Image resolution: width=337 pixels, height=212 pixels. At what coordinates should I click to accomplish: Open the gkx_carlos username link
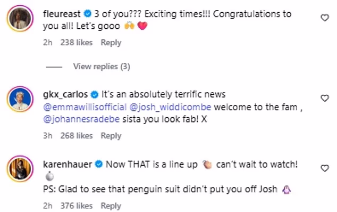pyautogui.click(x=65, y=95)
